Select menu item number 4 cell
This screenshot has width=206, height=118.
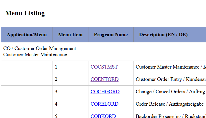pyautogui.click(x=70, y=104)
